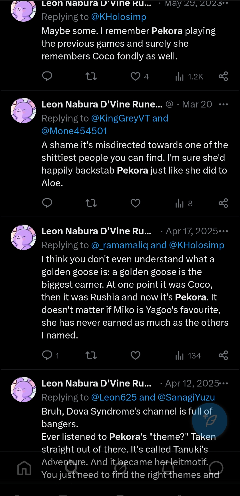Go to the Home tab
This screenshot has height=496, width=240.
click(x=24, y=468)
